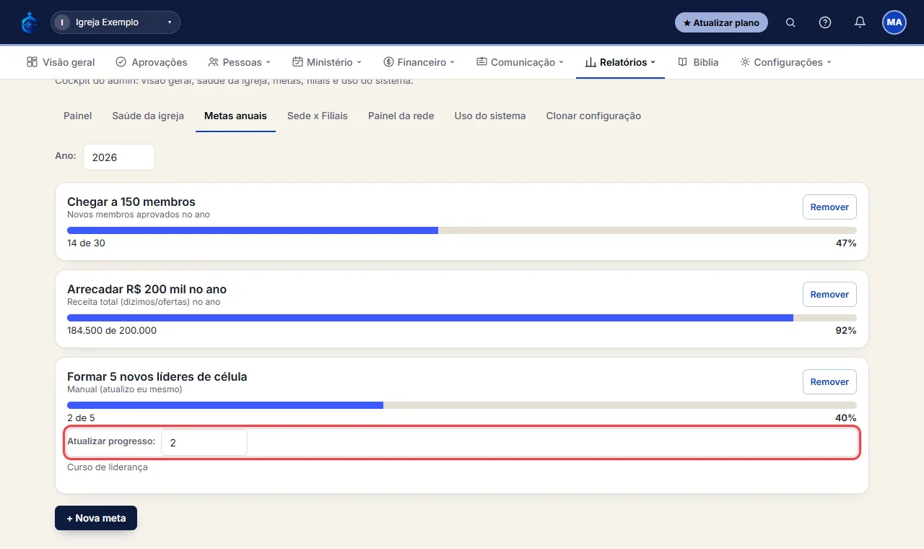Click the Comunicação message icon
924x549 pixels.
pyautogui.click(x=481, y=62)
